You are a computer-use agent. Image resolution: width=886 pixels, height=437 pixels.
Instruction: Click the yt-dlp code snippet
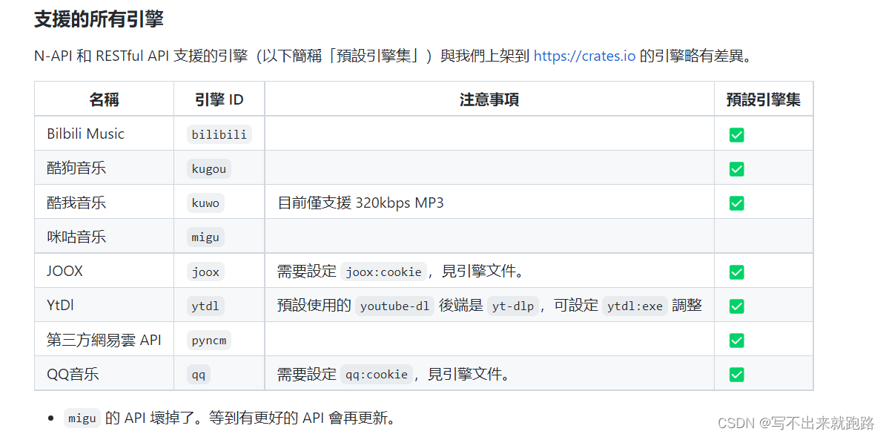click(513, 306)
